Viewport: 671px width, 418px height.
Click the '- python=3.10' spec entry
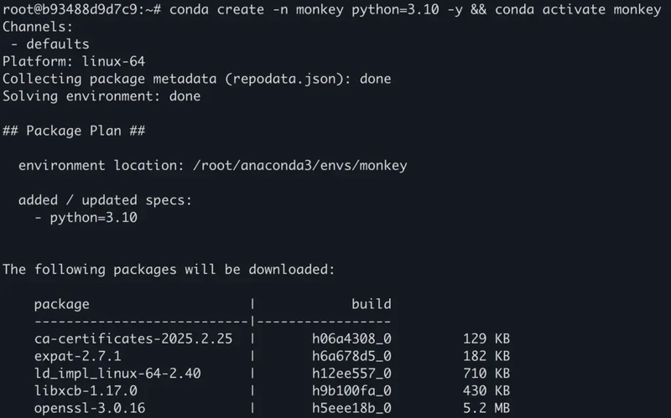(x=86, y=218)
